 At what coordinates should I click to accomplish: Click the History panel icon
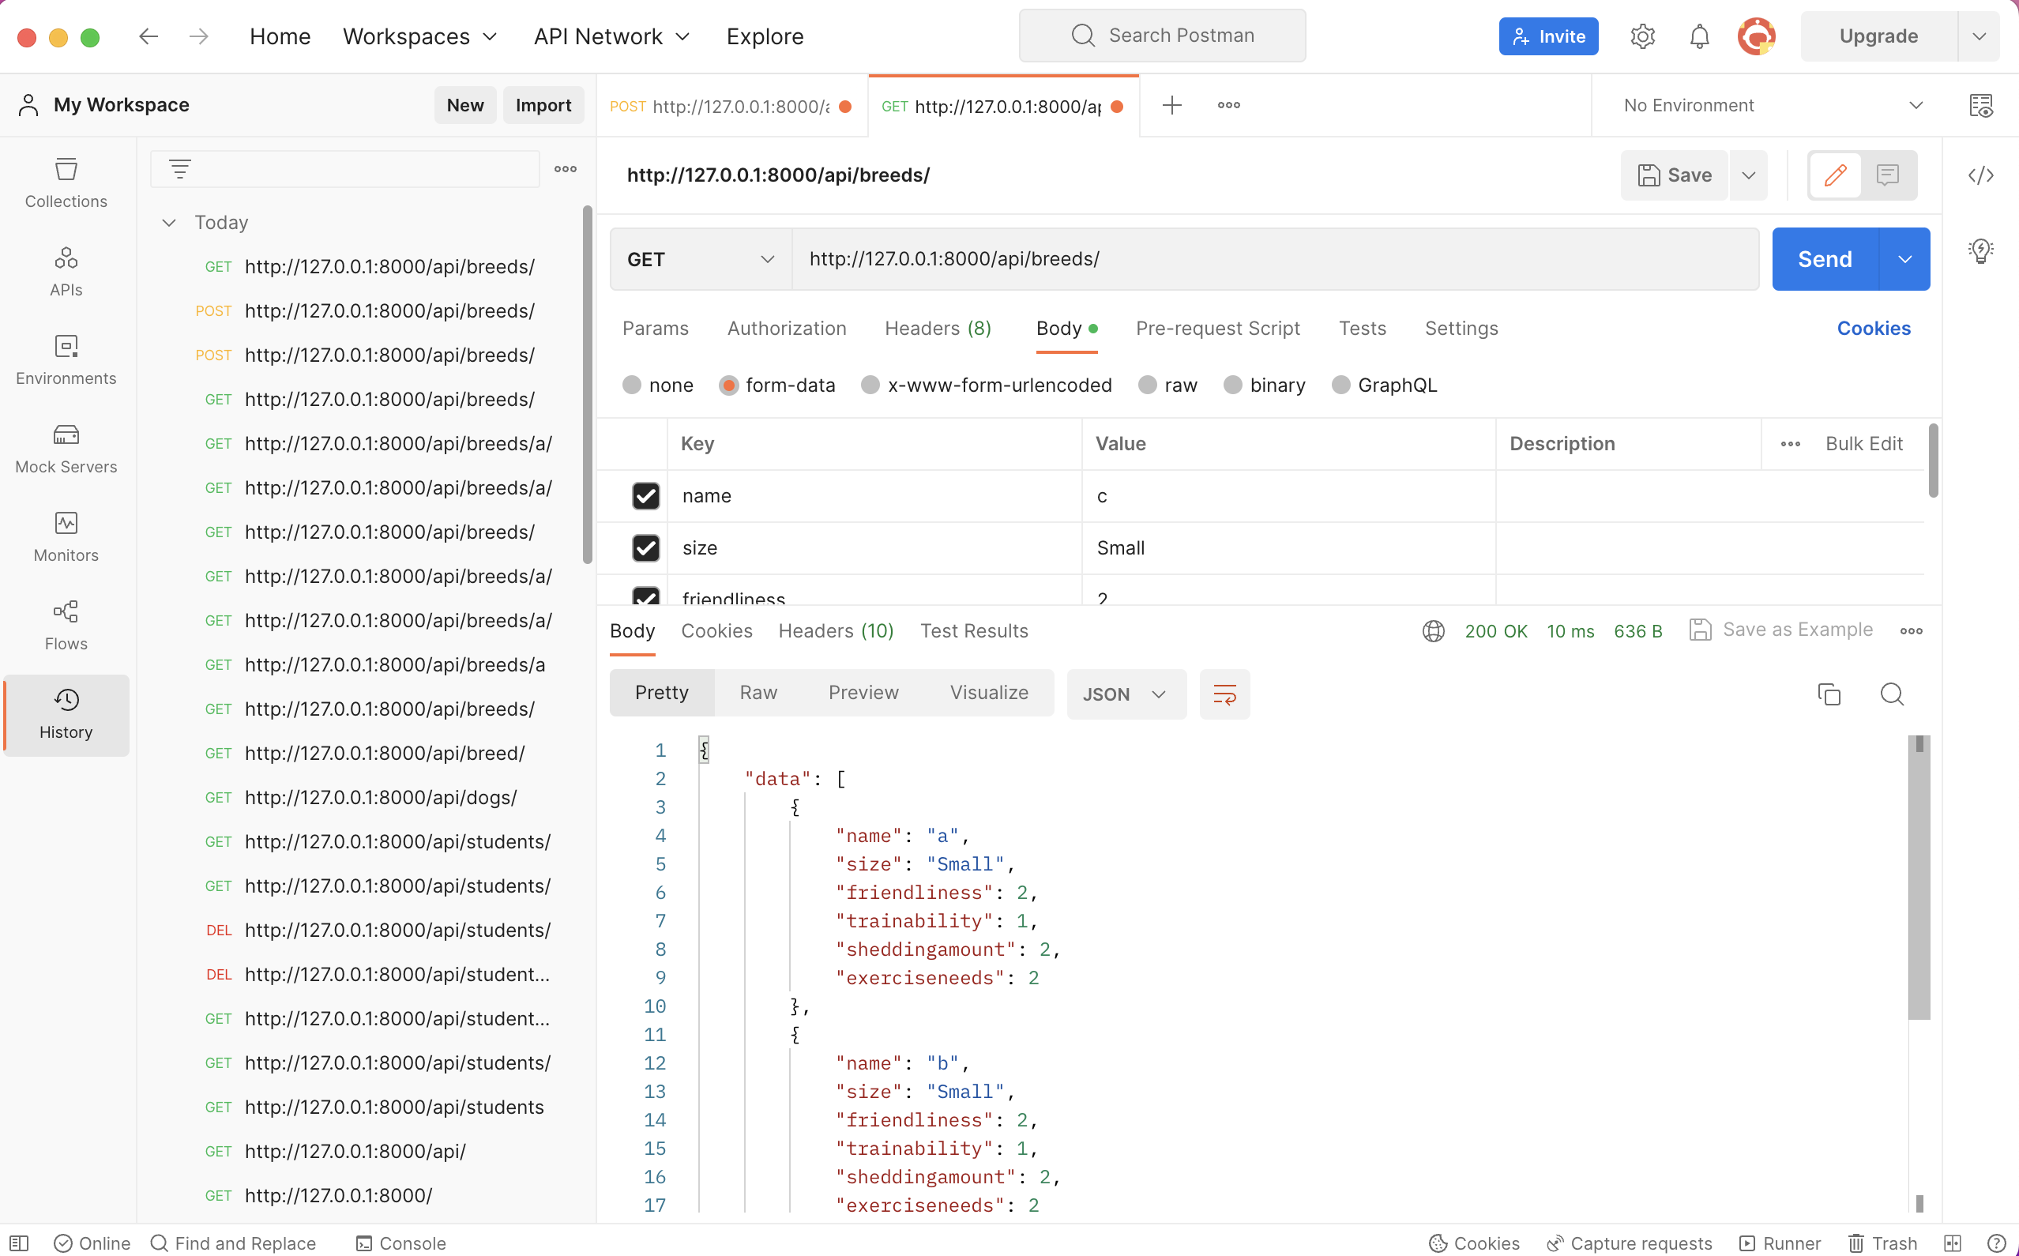[65, 713]
